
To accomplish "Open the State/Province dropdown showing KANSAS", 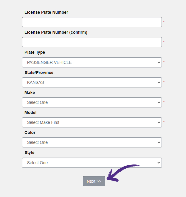I will click(x=92, y=82).
